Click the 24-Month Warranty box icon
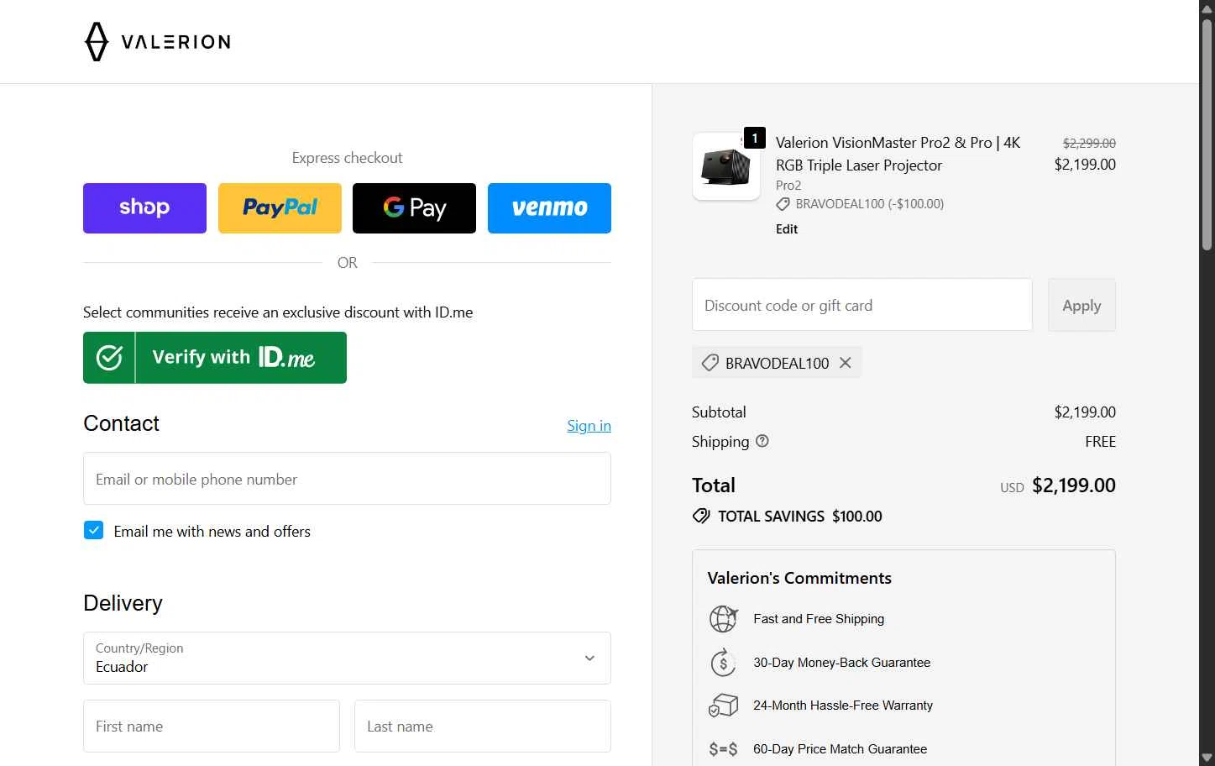 point(723,706)
